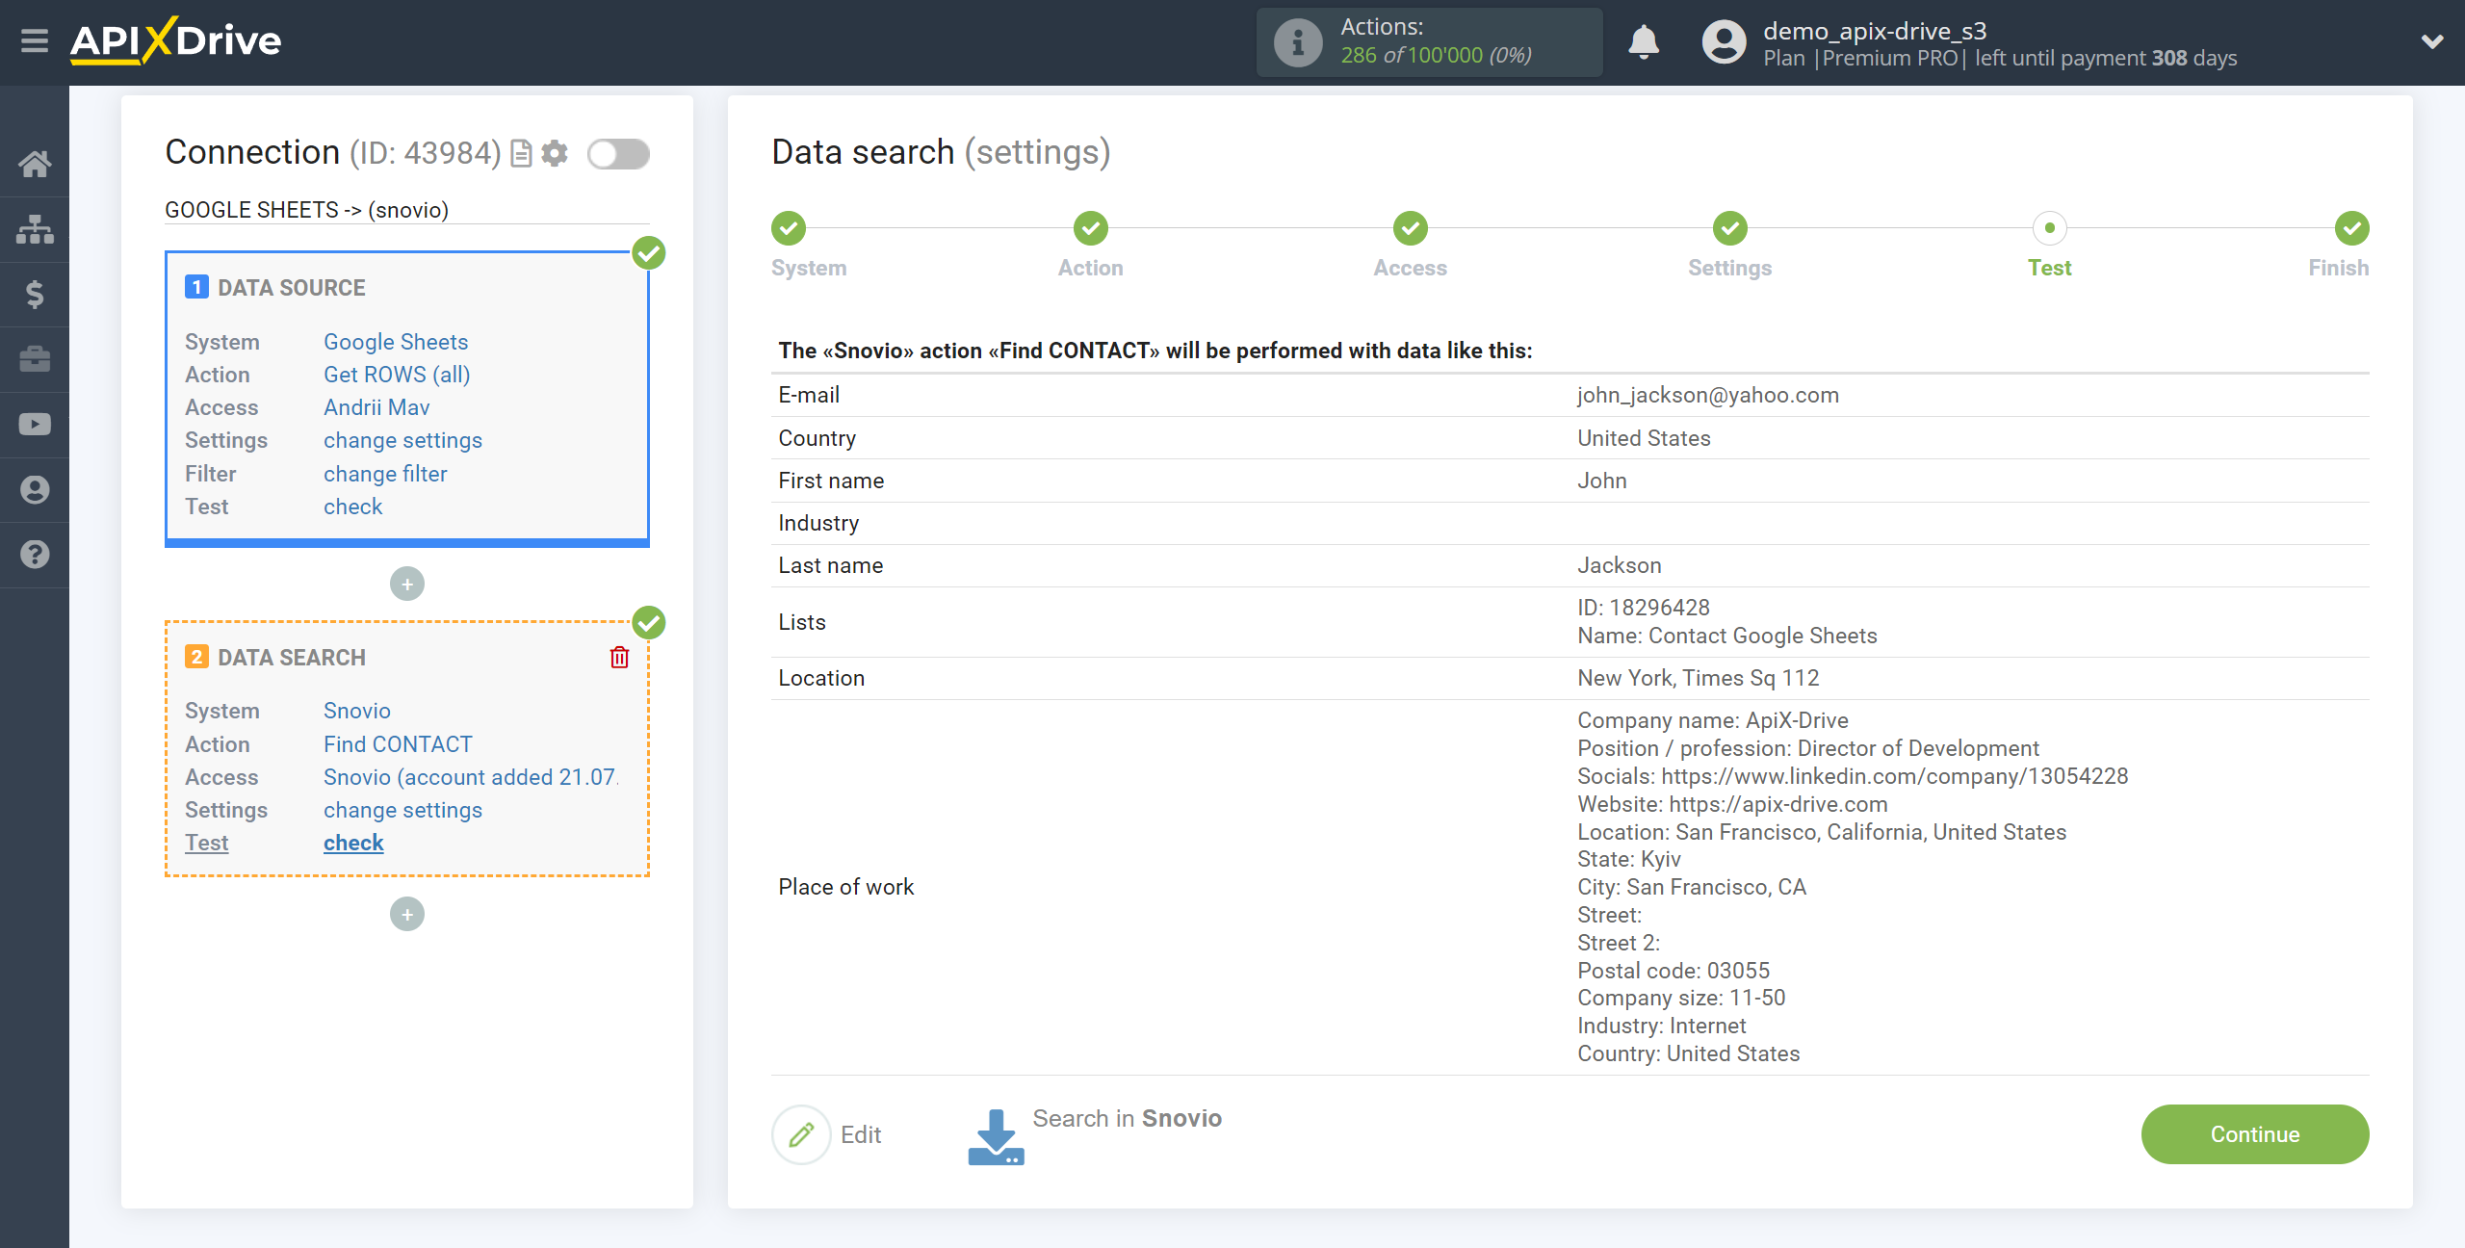Click the Search in Snovio download icon
This screenshot has width=2465, height=1248.
point(996,1136)
